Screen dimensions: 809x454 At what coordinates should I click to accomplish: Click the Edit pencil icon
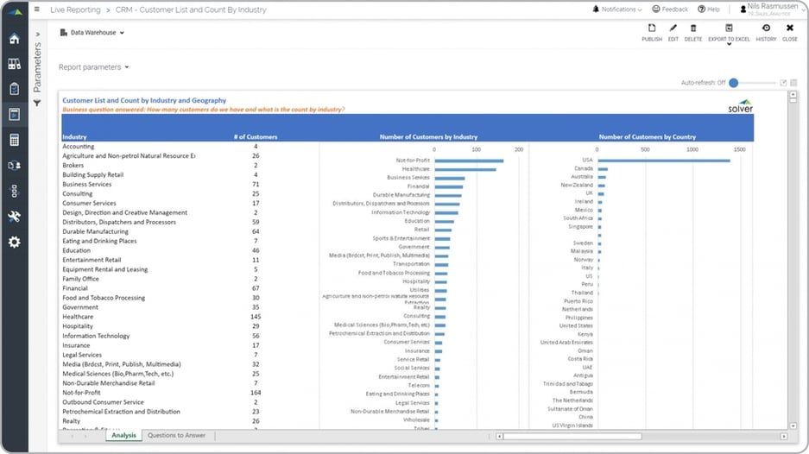(x=673, y=33)
